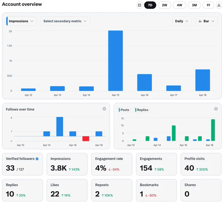Image resolution: width=224 pixels, height=203 pixels.
Task: Click the 58% engagements change value
Action: 159,169
